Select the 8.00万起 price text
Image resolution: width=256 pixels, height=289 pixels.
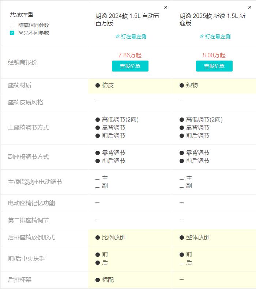[214, 55]
